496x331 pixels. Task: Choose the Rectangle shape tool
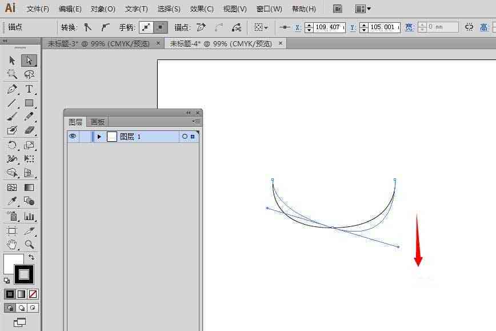tap(29, 103)
